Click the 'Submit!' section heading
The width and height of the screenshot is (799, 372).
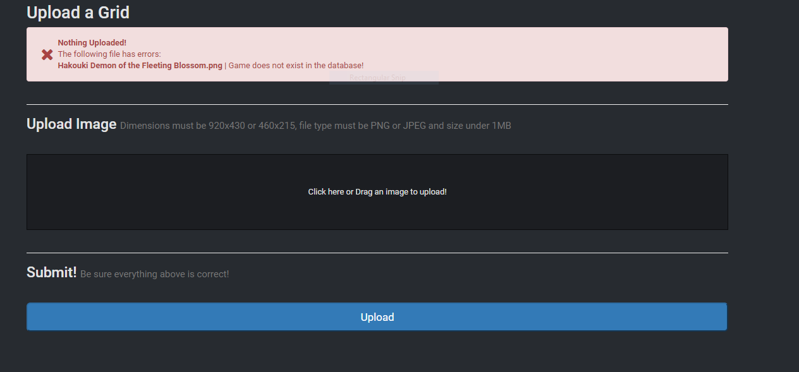pos(51,272)
